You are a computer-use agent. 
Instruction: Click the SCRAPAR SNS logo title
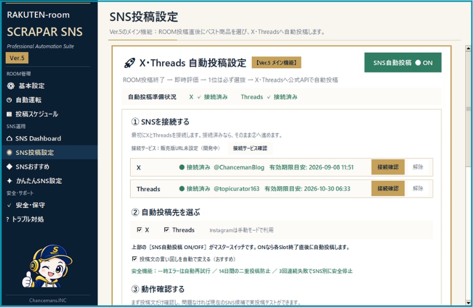click(x=44, y=32)
